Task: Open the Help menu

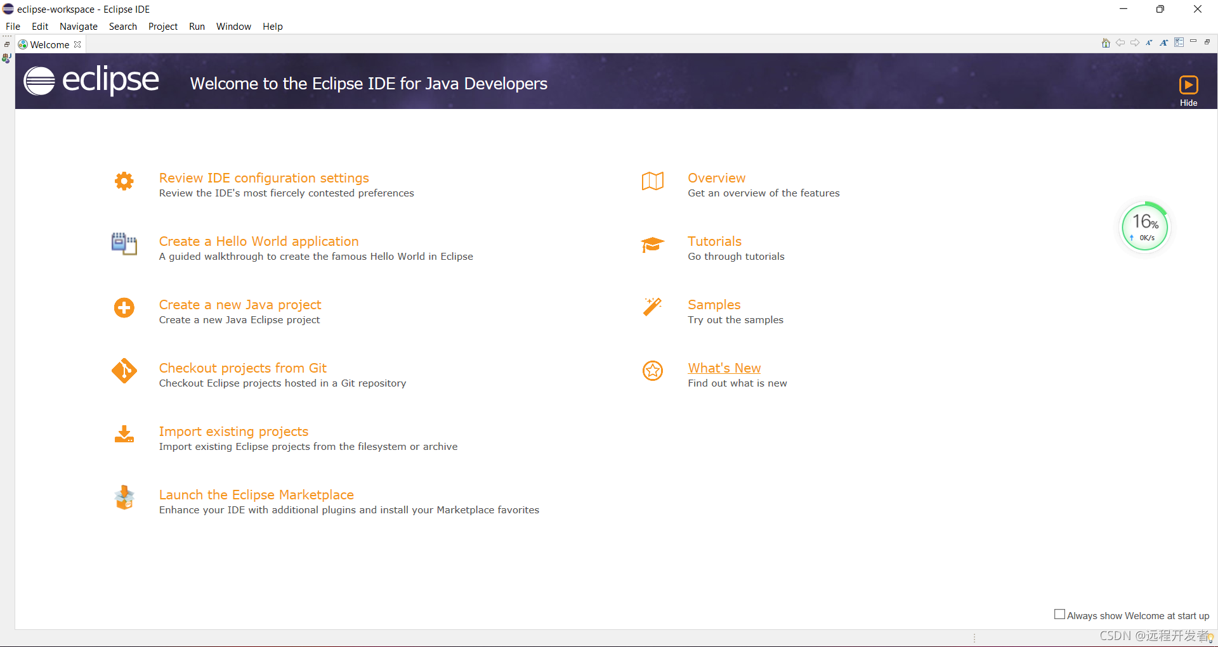Action: tap(273, 27)
